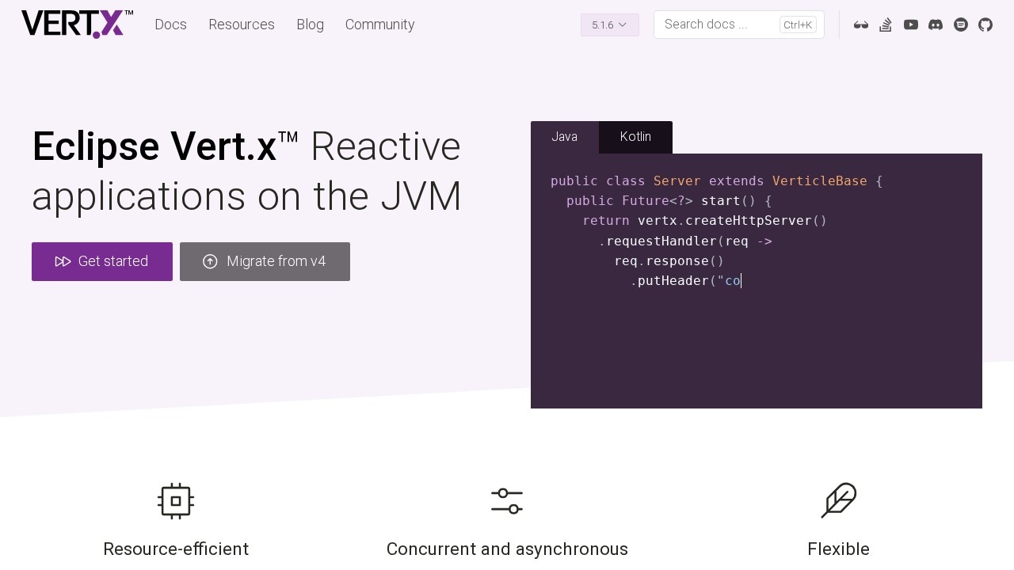Switch to the Java code tab

coord(565,137)
